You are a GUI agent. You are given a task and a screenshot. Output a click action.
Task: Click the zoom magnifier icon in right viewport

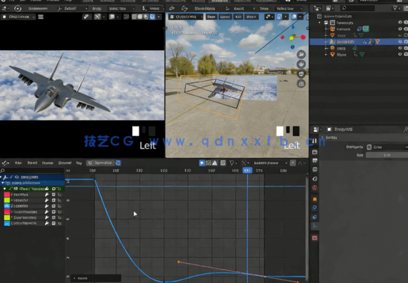coord(301,54)
